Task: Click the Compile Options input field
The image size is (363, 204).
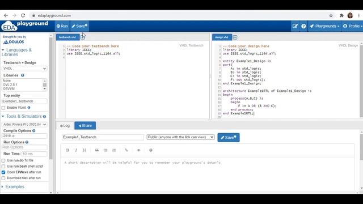Action: click(x=24, y=136)
